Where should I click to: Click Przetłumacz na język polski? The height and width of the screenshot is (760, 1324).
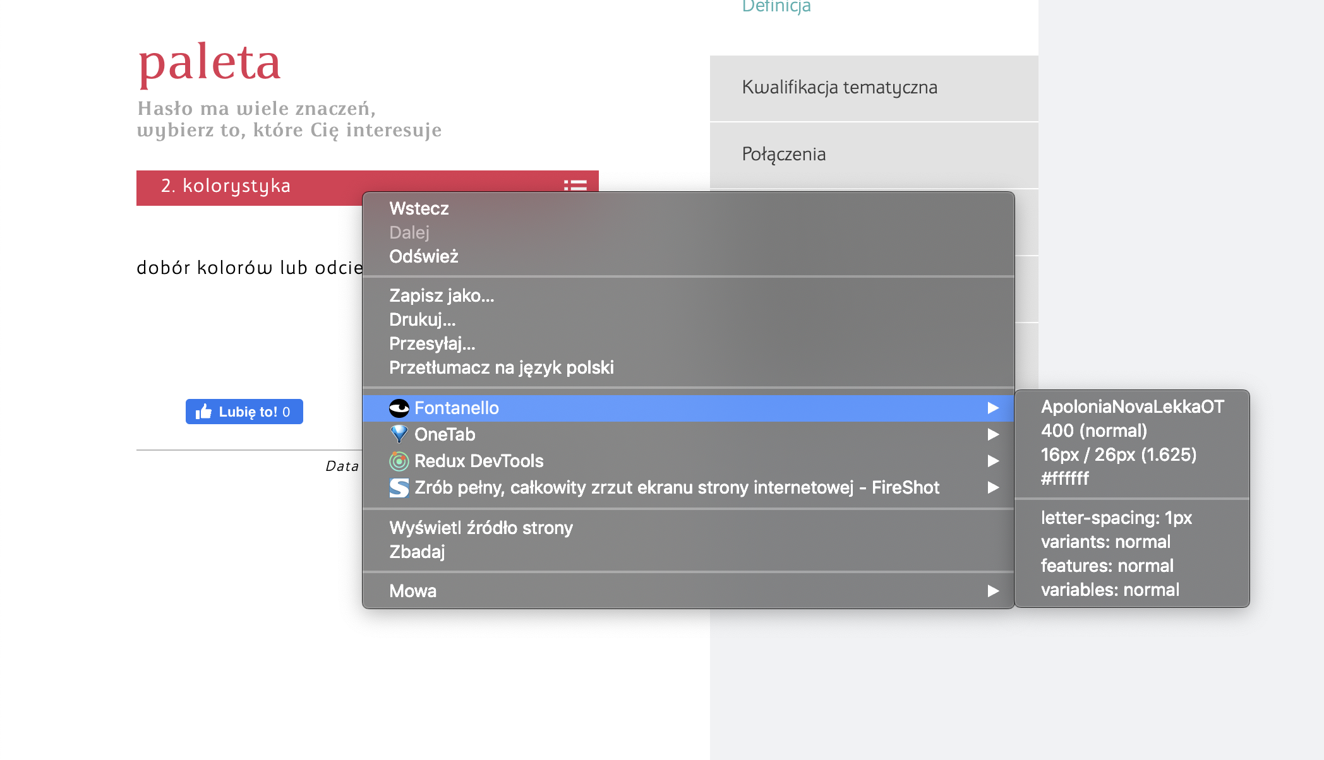point(502,367)
